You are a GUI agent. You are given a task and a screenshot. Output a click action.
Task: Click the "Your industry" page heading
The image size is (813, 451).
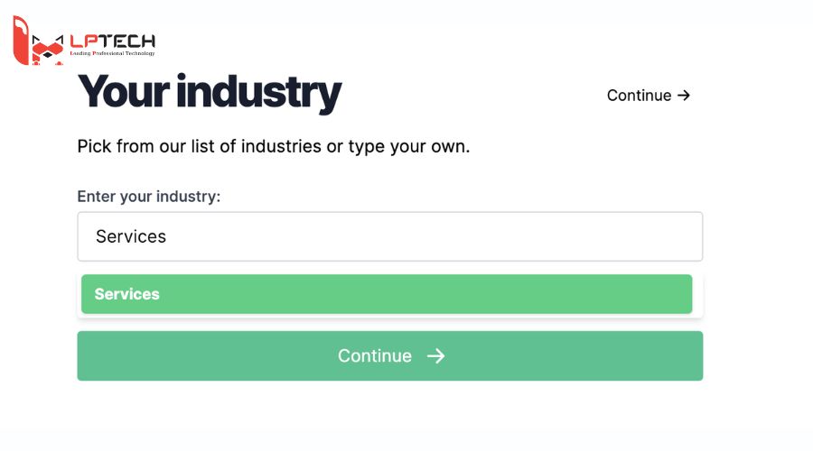[x=210, y=92]
